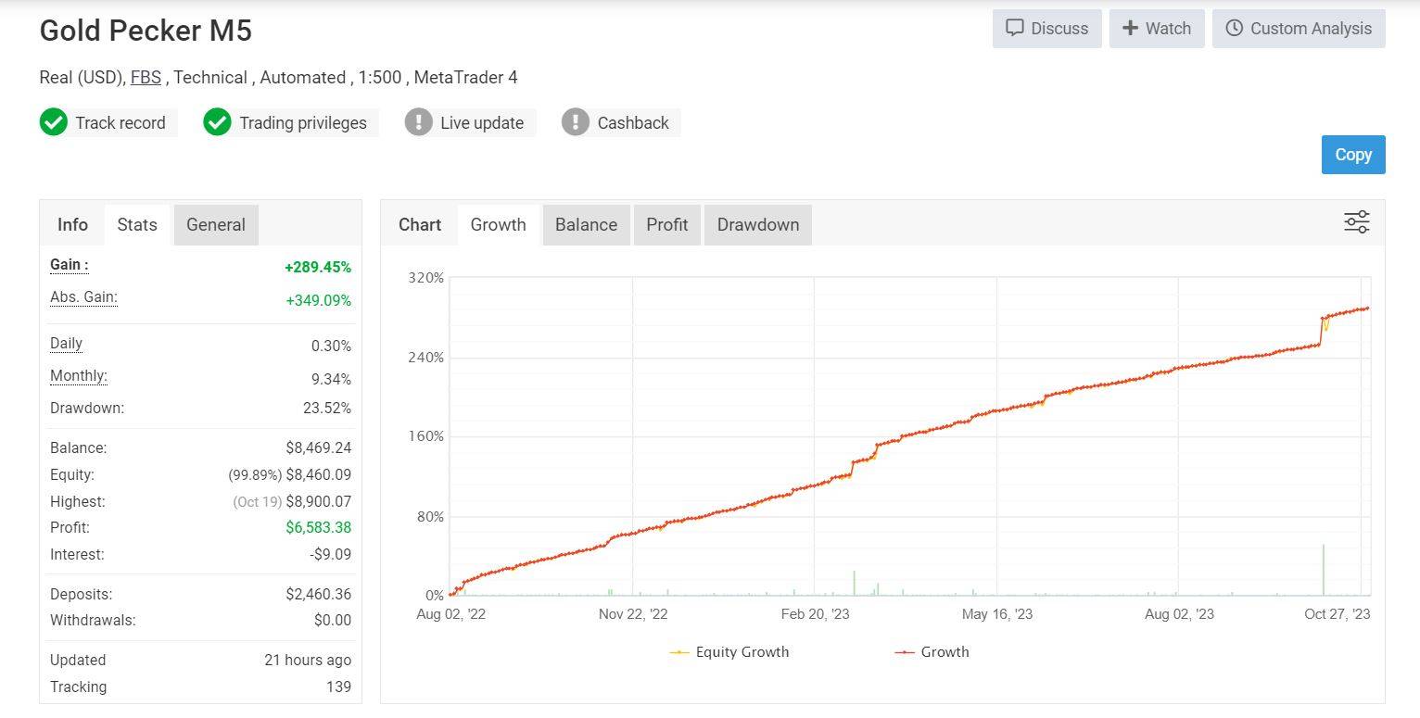This screenshot has height=718, width=1420.
Task: Select the Growth chart tab
Action: (x=498, y=225)
